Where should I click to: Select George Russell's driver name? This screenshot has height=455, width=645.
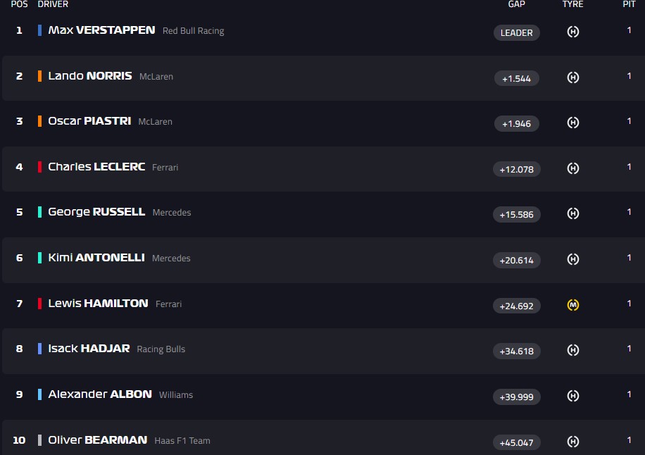click(x=96, y=212)
